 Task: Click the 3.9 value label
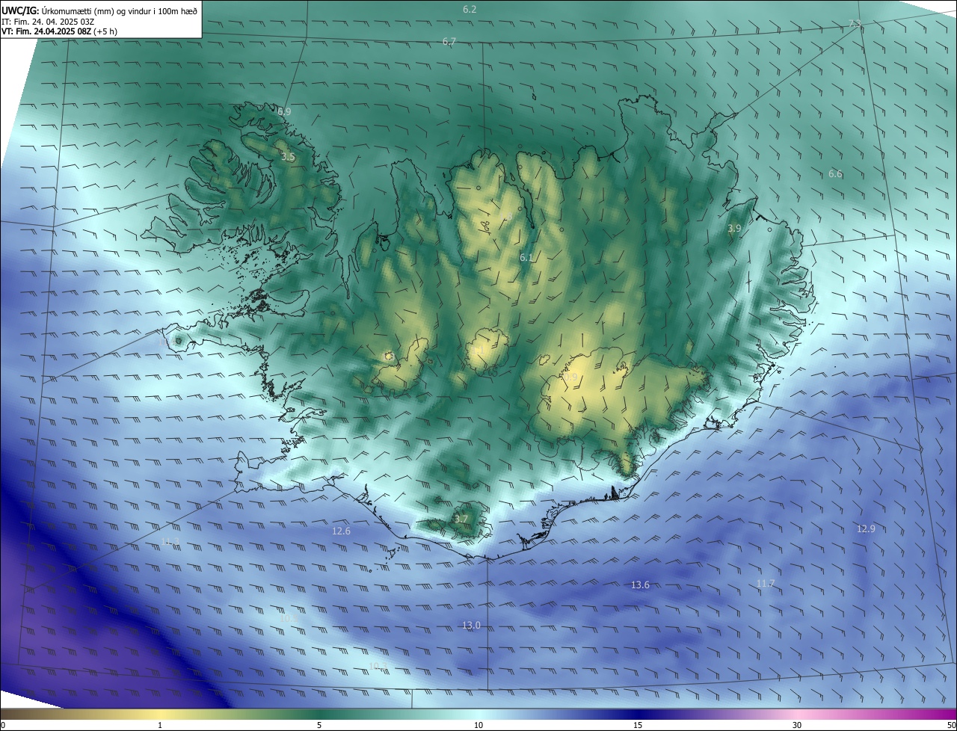[734, 229]
